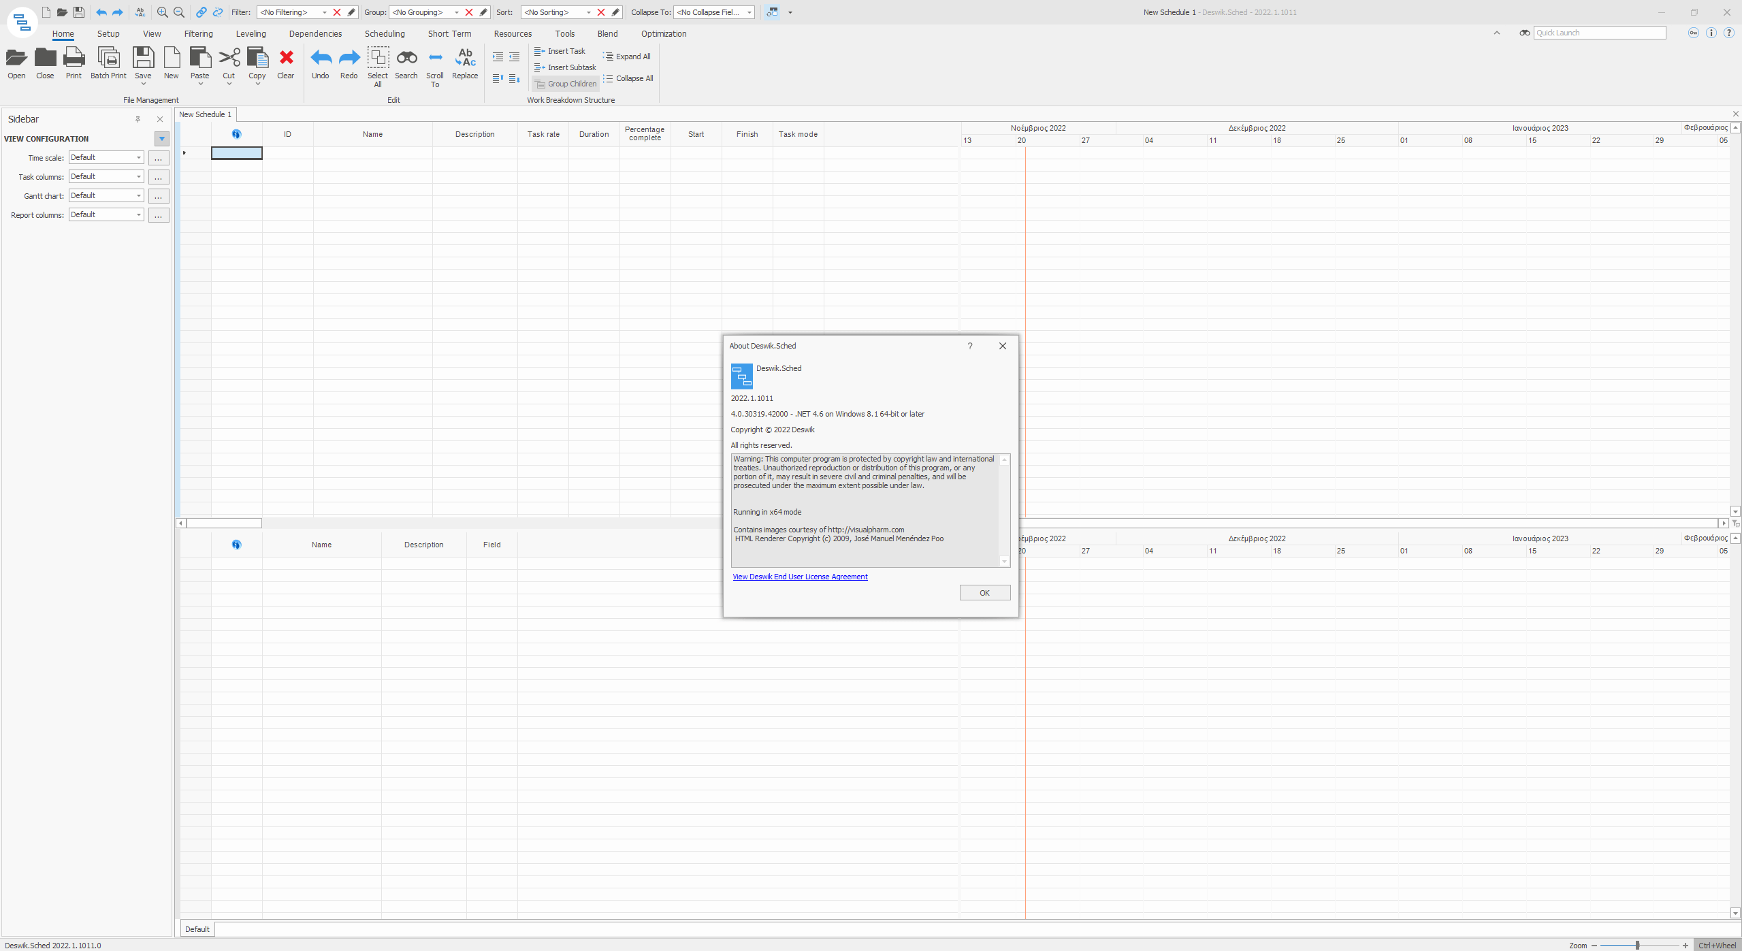
Task: Click the Search binoculars icon
Action: 406,59
